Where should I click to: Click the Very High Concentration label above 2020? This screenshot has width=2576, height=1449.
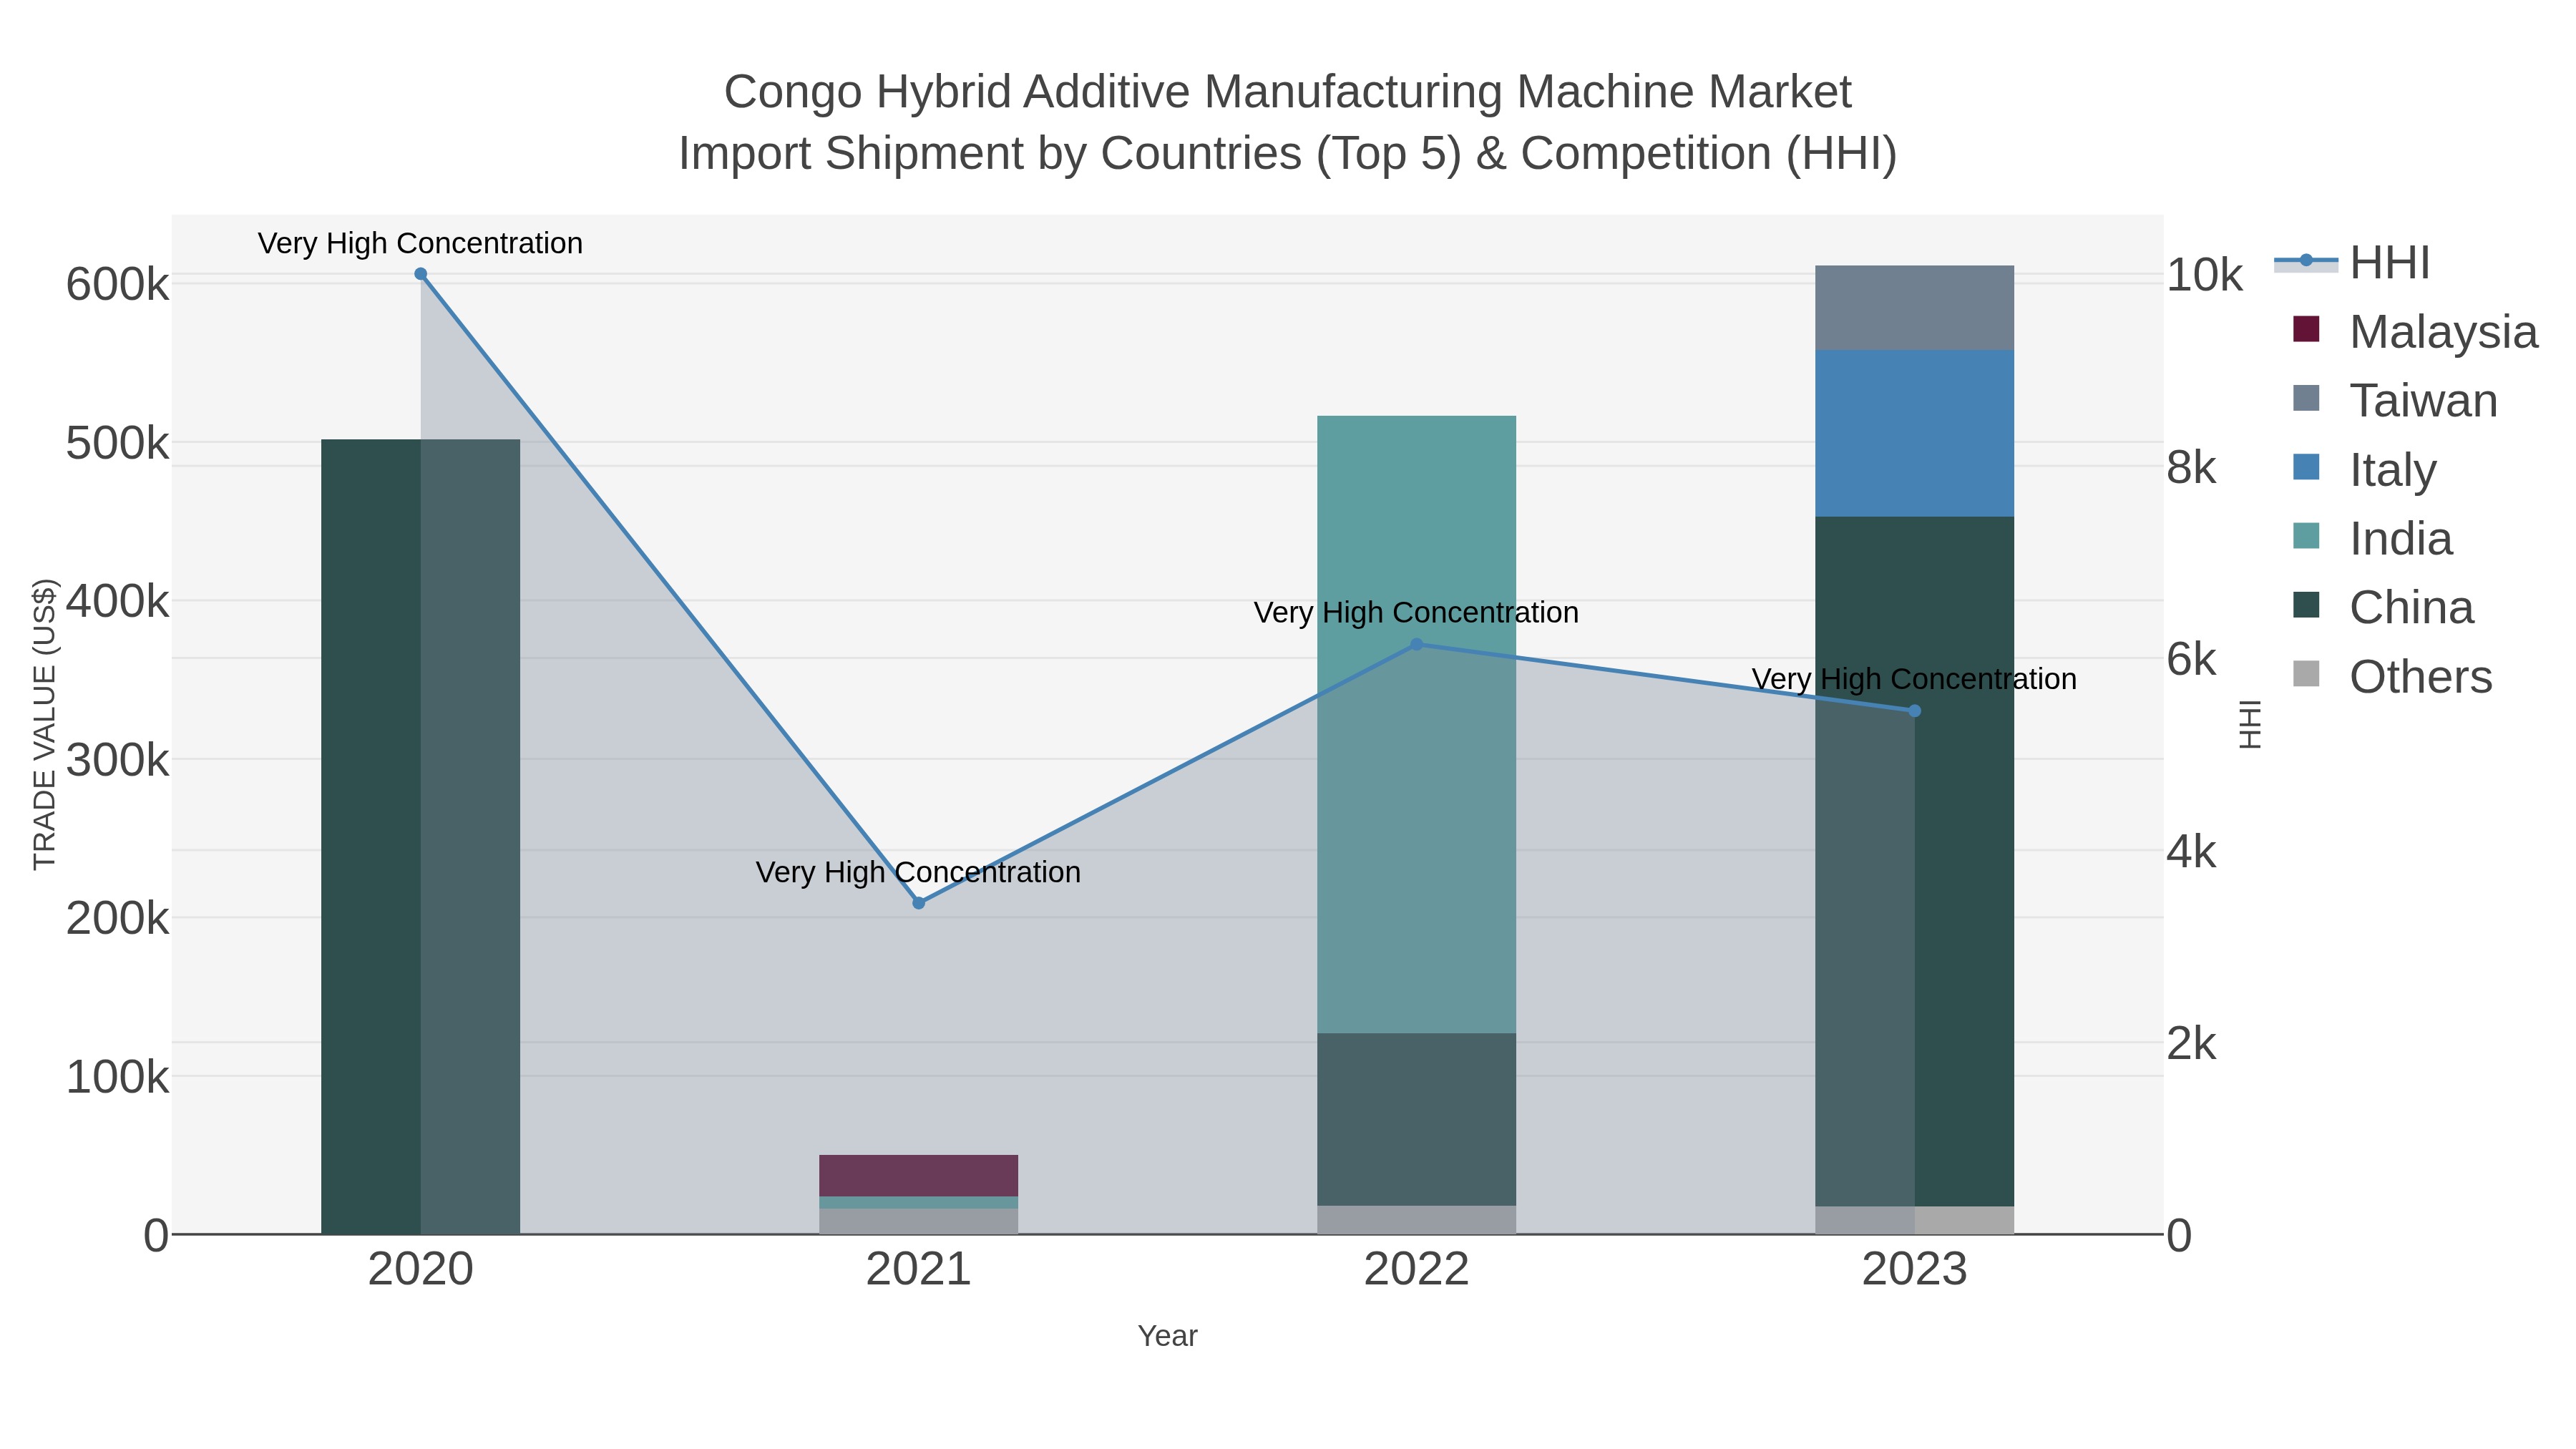click(x=420, y=243)
